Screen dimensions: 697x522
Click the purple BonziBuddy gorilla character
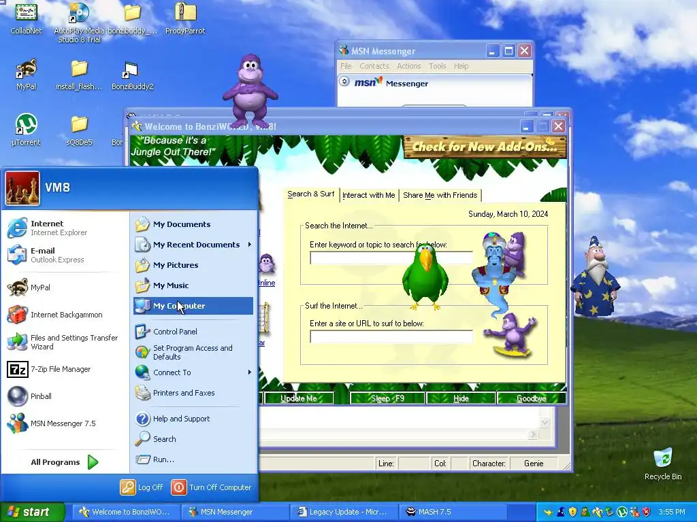(x=250, y=91)
